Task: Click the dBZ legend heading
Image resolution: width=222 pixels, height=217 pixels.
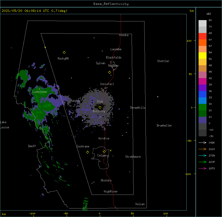Action: coord(209,14)
